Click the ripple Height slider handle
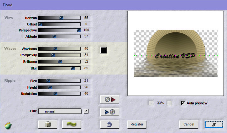The height and width of the screenshot is (133, 227). click(50, 87)
